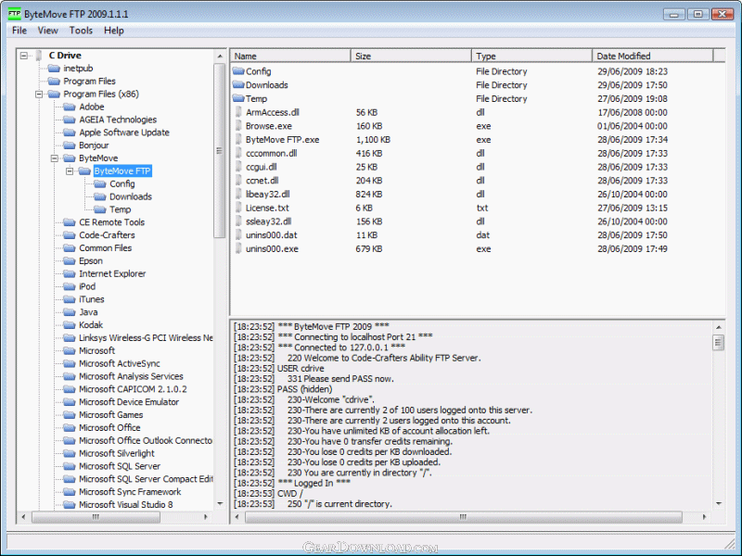
Task: Click the Microsoft Office folder icon
Action: click(70, 428)
